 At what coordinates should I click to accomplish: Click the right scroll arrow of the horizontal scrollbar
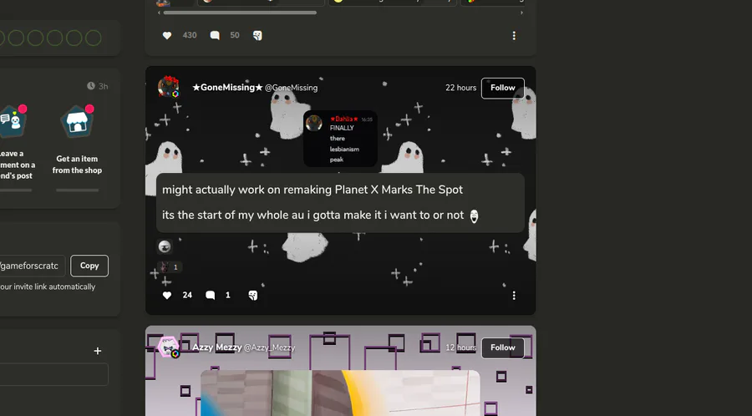coord(521,13)
